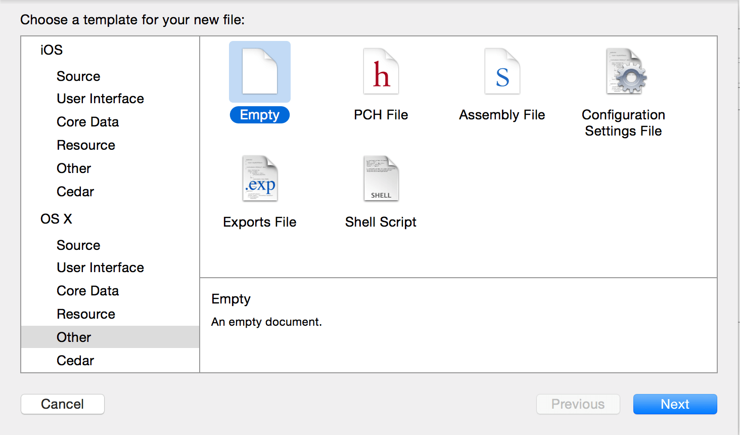The height and width of the screenshot is (435, 740).
Task: Select Resource in the OS X section
Action: tap(86, 314)
